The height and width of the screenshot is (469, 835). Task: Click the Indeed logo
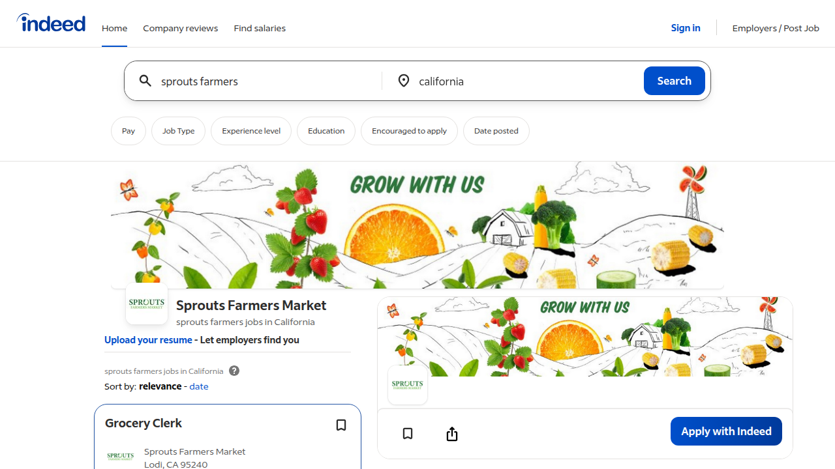(x=51, y=23)
